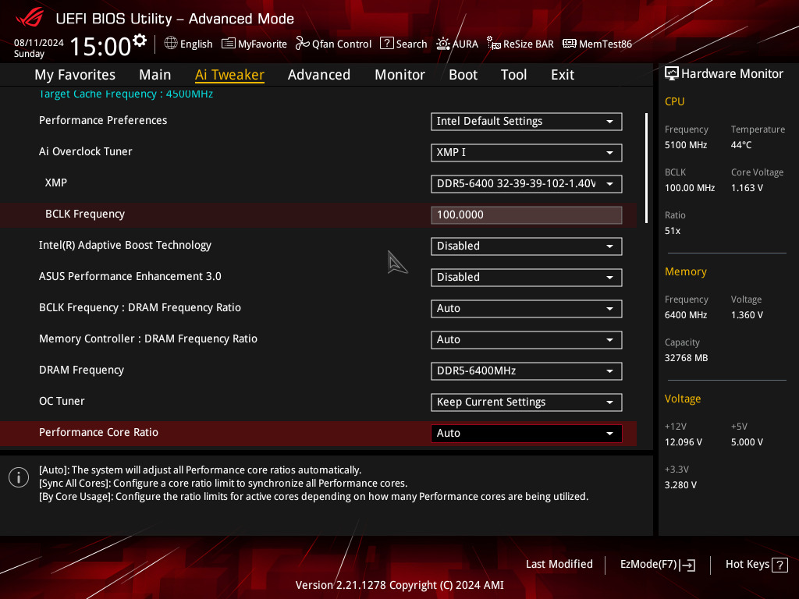Click the info icon in help panel
Screen dimensions: 799x599
pos(19,477)
